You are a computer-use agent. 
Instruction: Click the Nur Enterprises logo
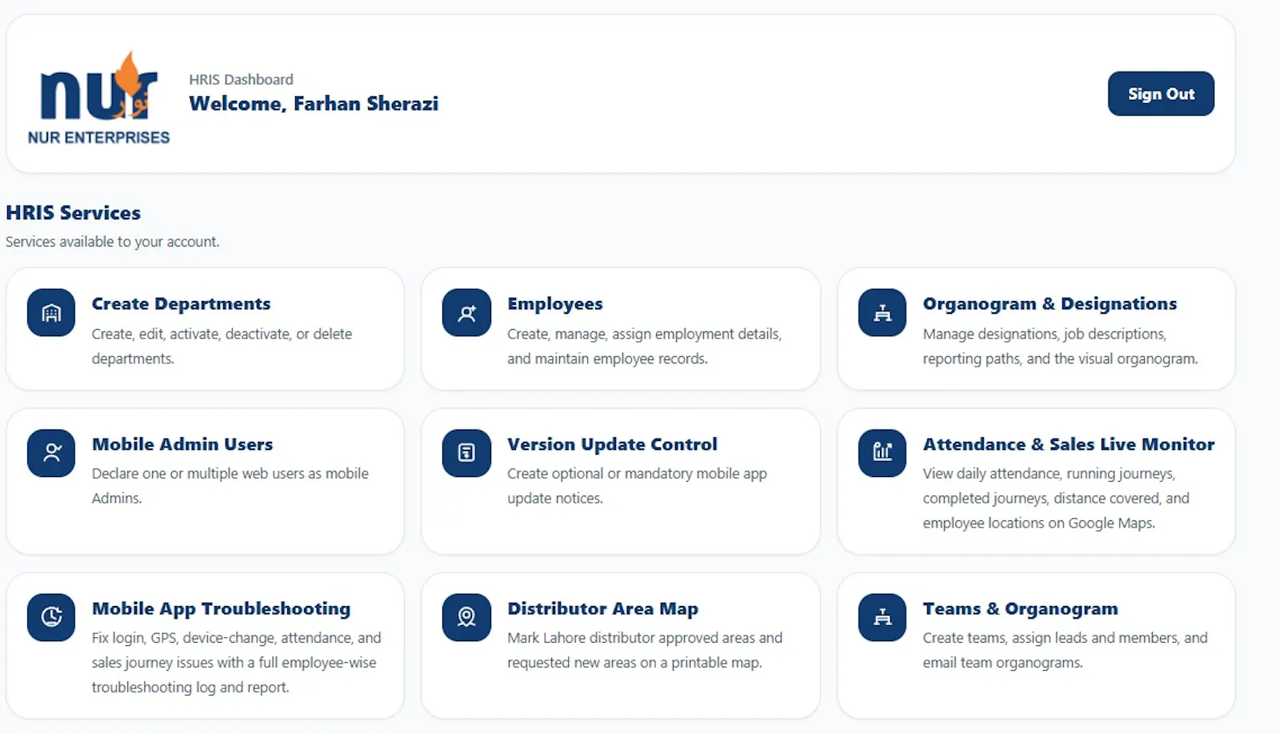tap(99, 98)
